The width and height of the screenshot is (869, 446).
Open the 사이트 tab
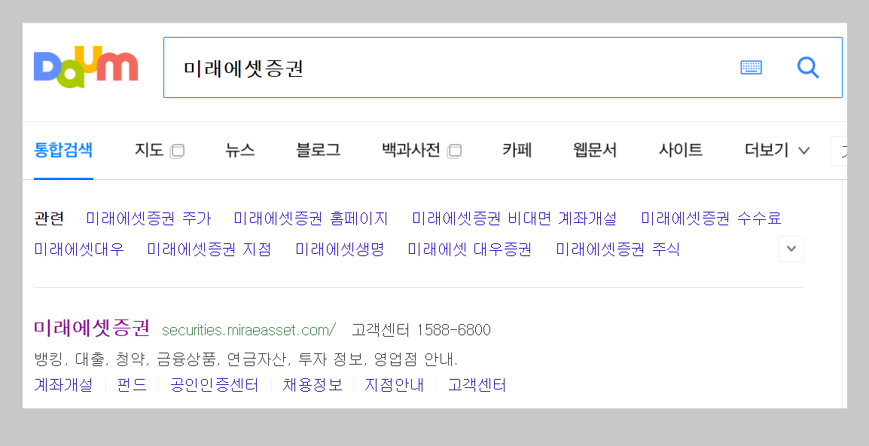click(681, 150)
